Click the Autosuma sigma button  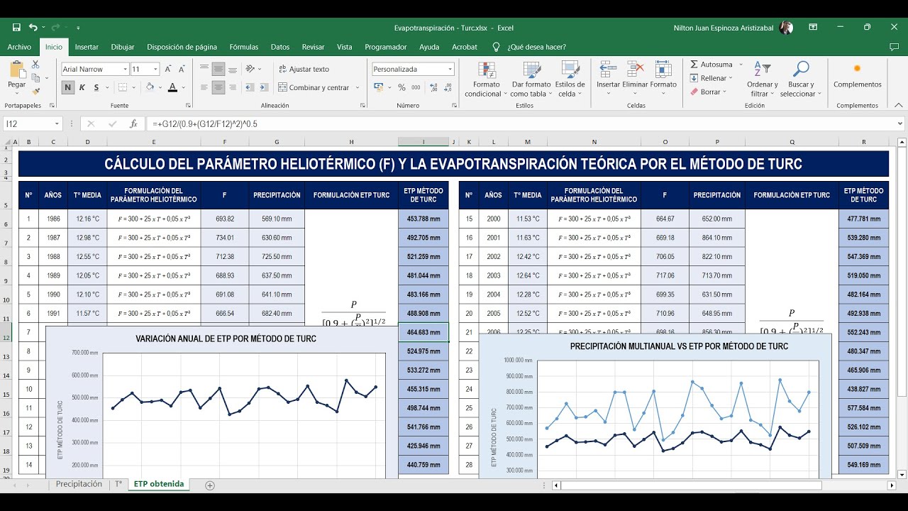pos(712,65)
